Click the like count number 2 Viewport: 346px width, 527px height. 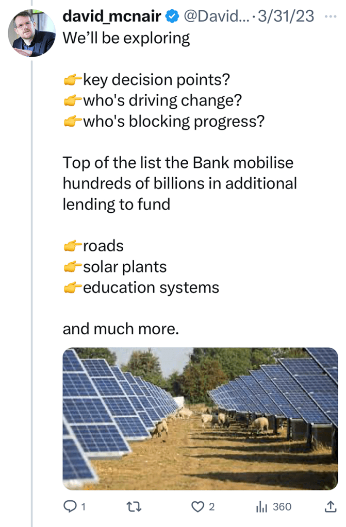[x=211, y=507]
